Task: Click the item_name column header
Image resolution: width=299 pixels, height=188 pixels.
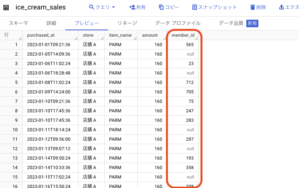Action: [120, 35]
